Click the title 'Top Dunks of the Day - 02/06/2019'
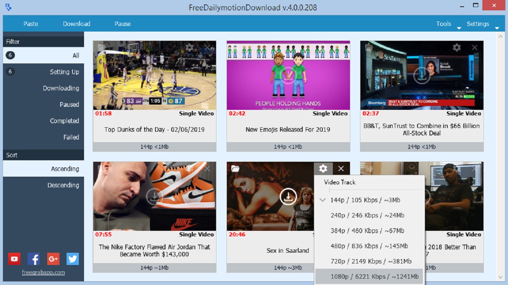 tap(154, 130)
